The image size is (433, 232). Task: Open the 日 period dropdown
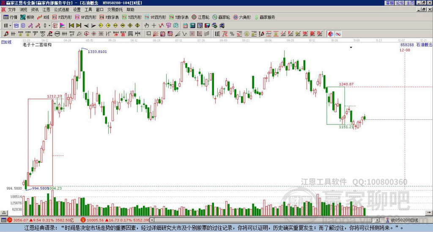pyautogui.click(x=8, y=25)
